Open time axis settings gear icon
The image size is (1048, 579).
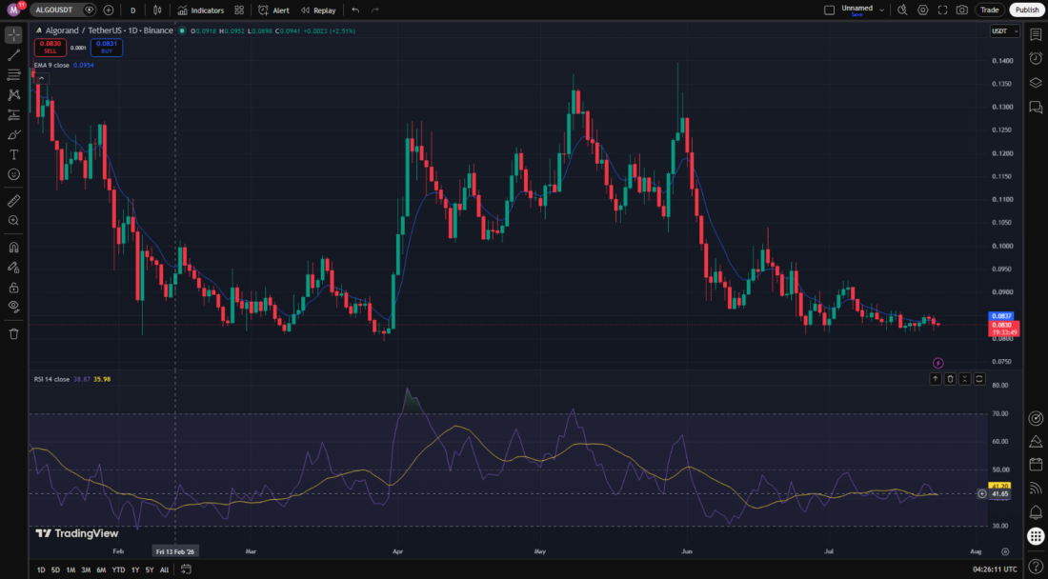point(1005,551)
